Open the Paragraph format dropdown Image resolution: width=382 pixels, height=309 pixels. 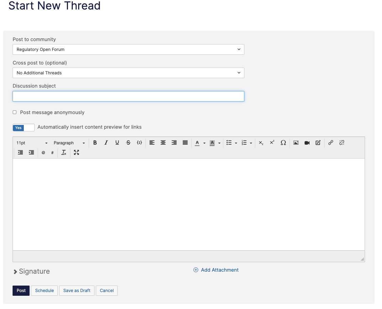(69, 143)
